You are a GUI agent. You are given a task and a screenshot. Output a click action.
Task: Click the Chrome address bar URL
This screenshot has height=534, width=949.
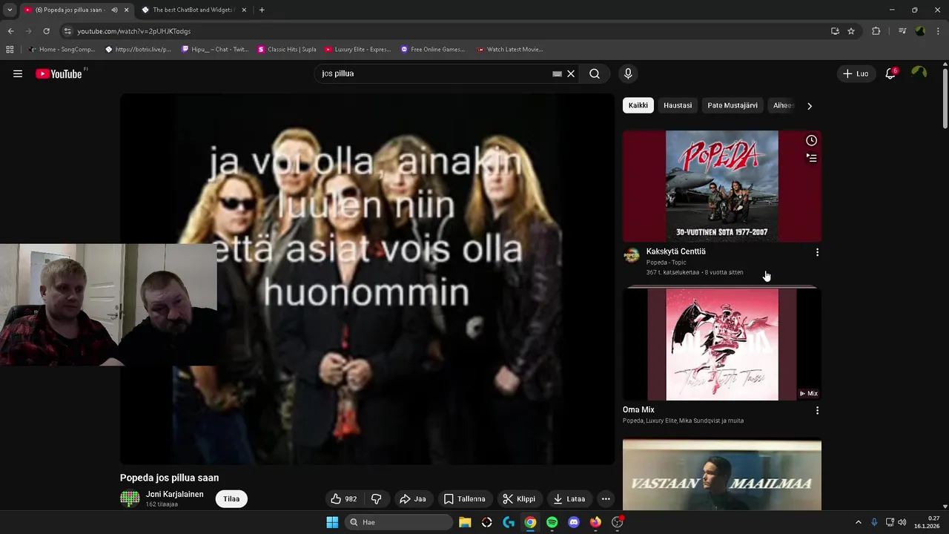133,31
